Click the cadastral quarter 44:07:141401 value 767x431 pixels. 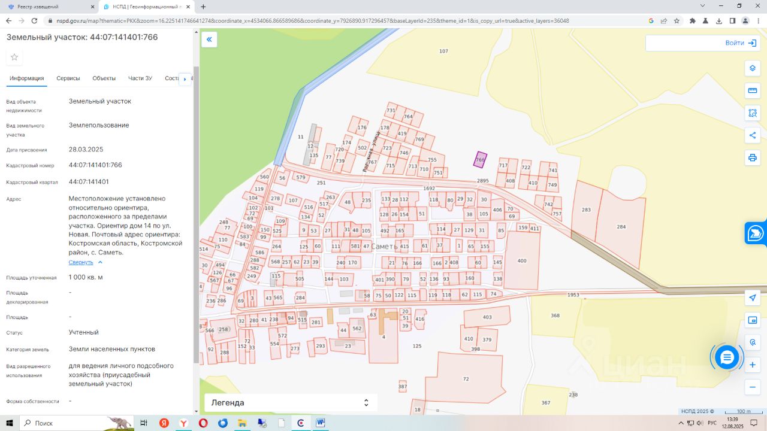(x=89, y=181)
